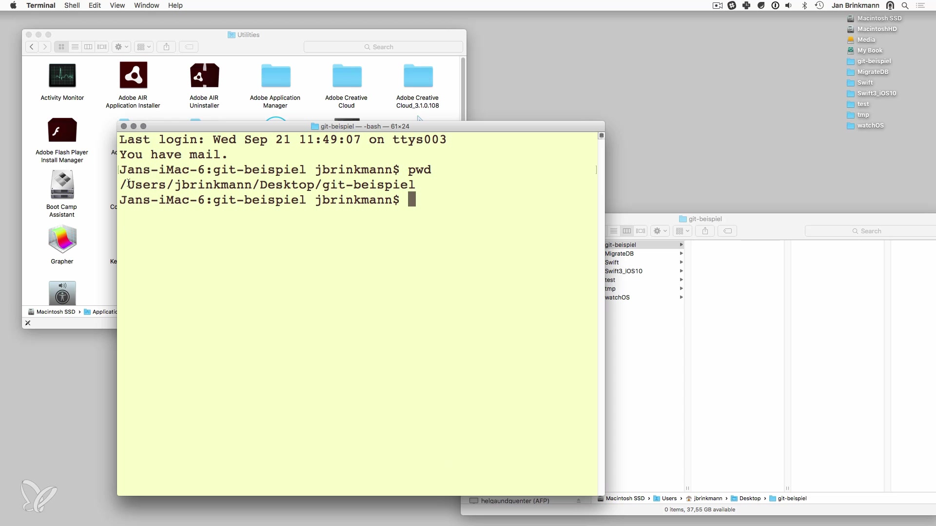Switch git-beispiel window to column view
Screen dimensions: 936x526
pos(627,231)
